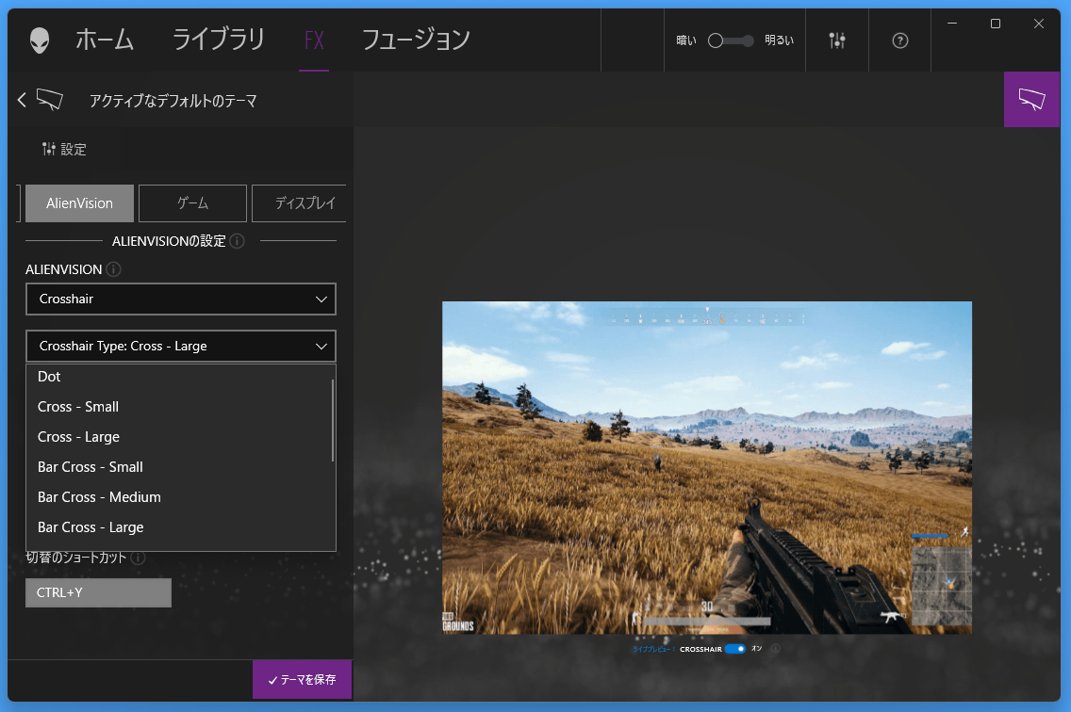
Task: Close the Alienware Command Center window
Action: [1039, 24]
